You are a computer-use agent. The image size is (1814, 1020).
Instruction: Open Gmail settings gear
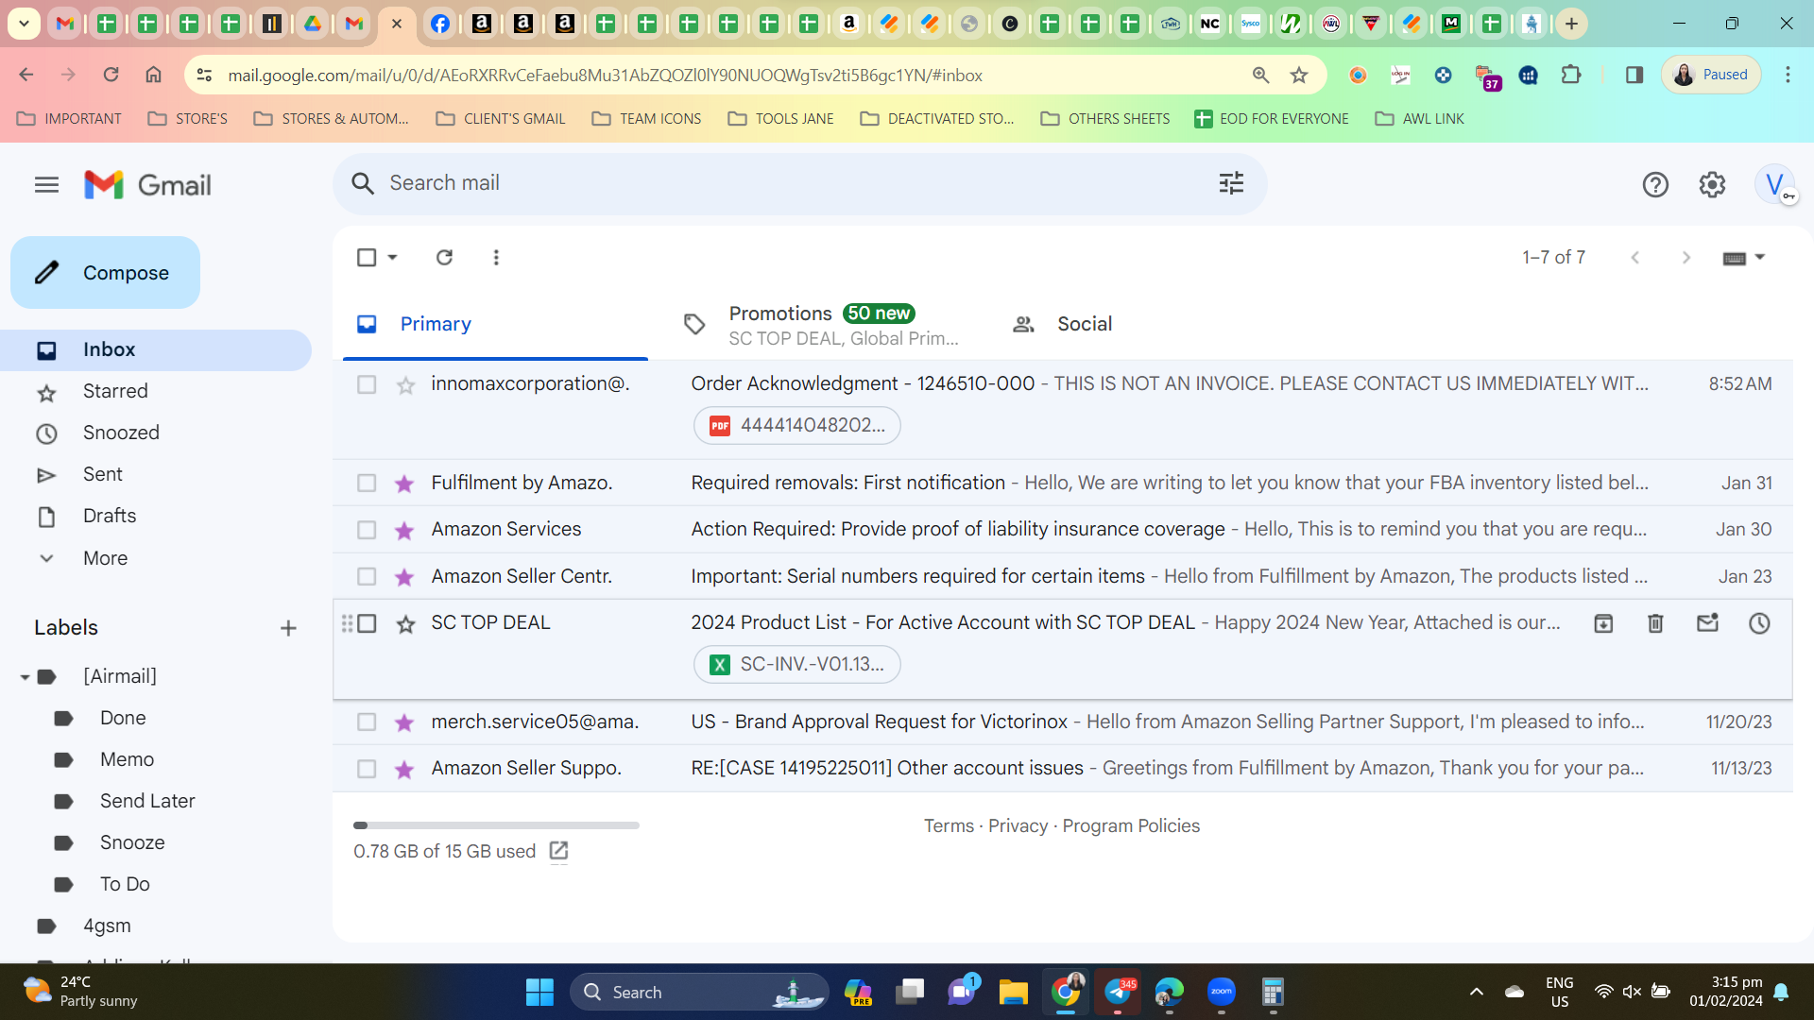click(x=1712, y=185)
